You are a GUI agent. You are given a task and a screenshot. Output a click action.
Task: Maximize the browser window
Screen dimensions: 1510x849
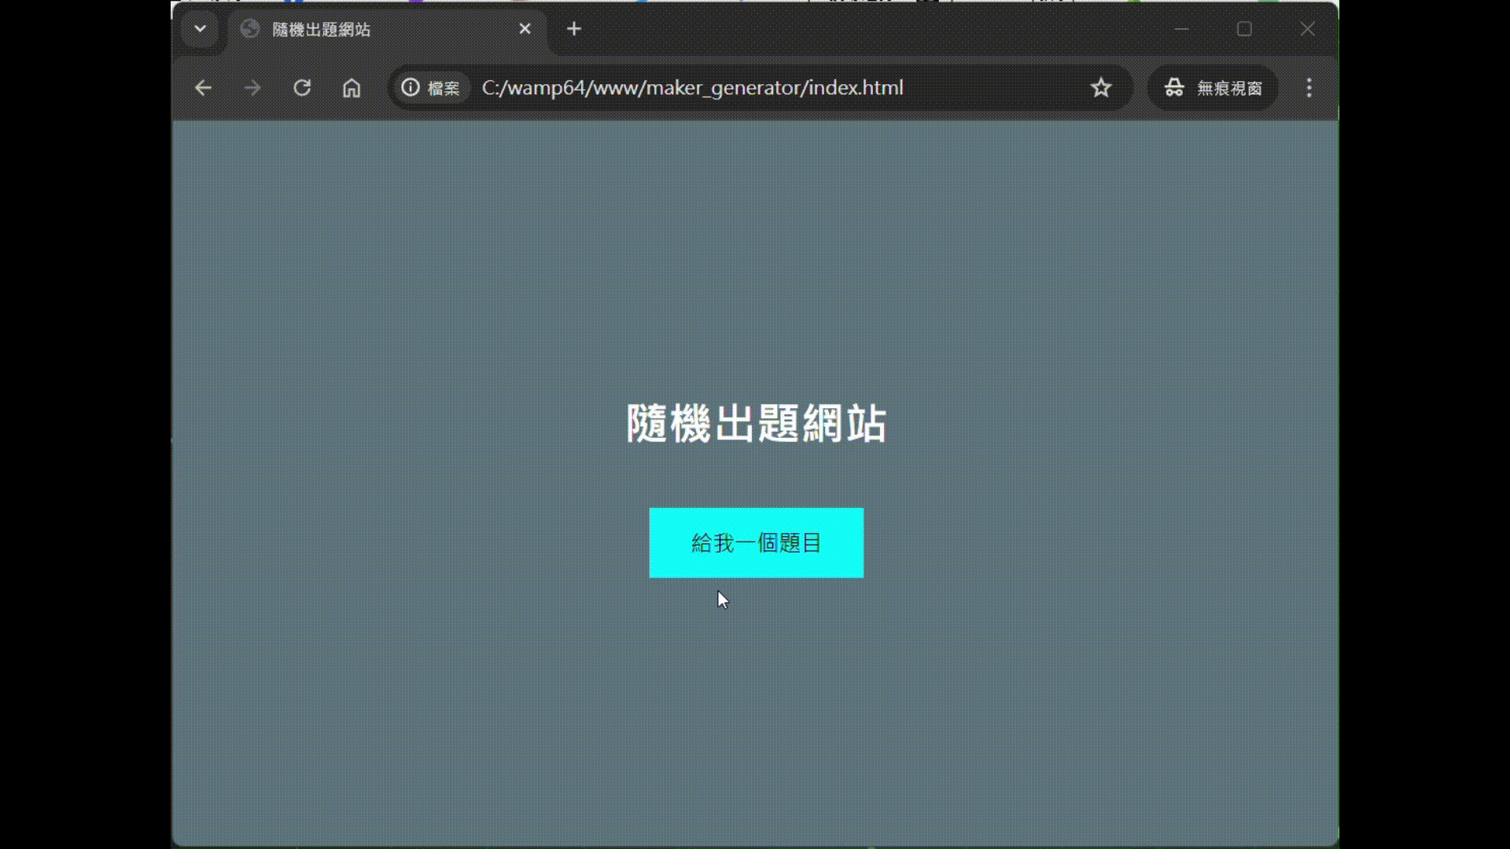pyautogui.click(x=1244, y=29)
